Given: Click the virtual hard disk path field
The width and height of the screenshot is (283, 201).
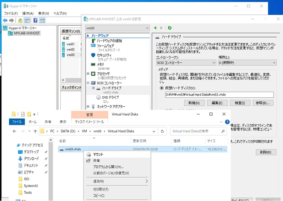Looking at the screenshot, I should tap(219, 95).
